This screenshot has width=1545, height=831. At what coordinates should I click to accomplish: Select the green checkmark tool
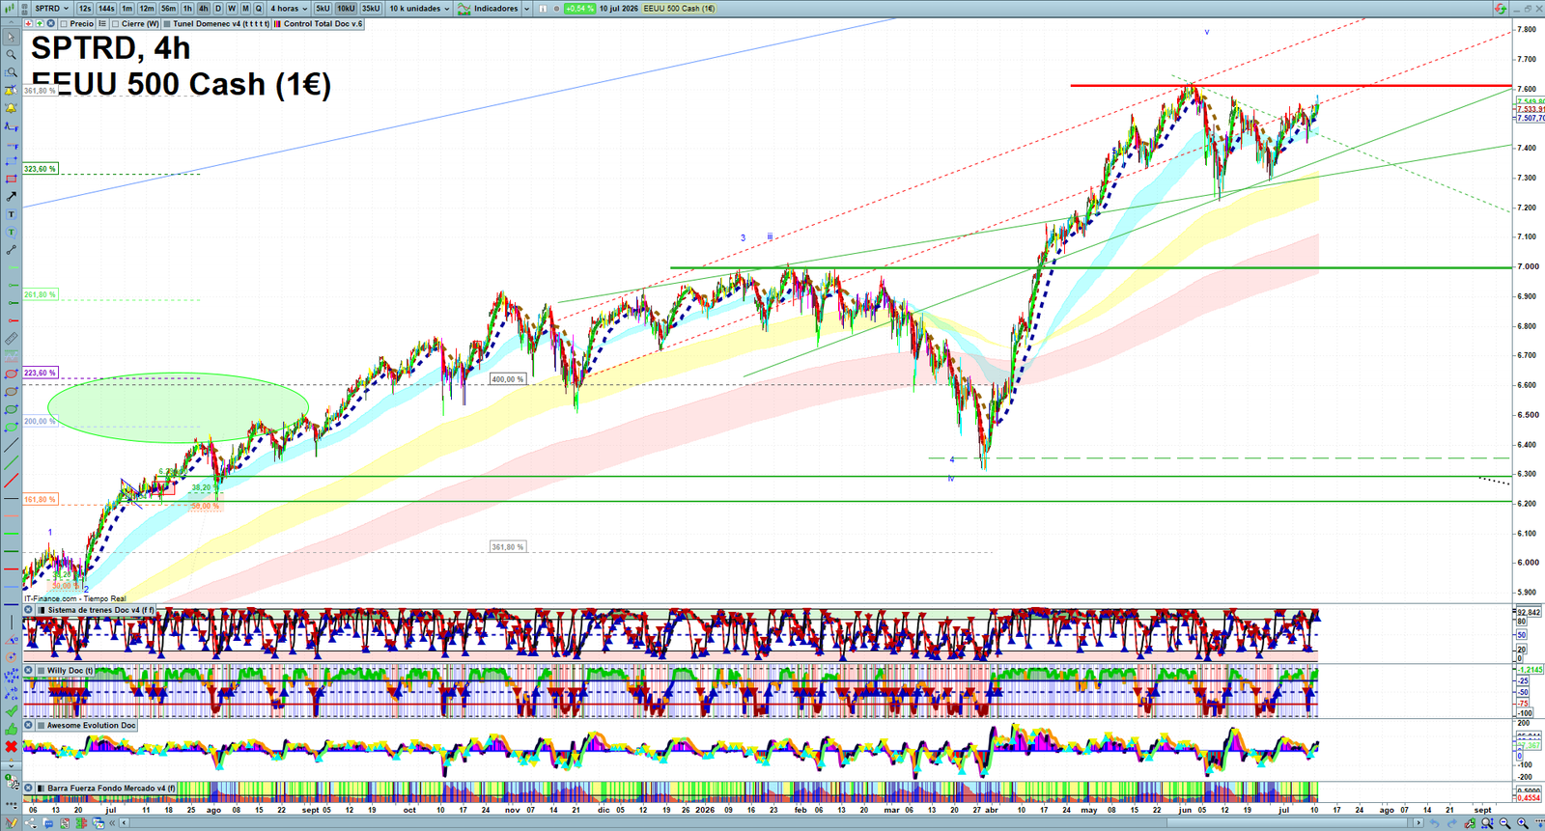coord(11,710)
